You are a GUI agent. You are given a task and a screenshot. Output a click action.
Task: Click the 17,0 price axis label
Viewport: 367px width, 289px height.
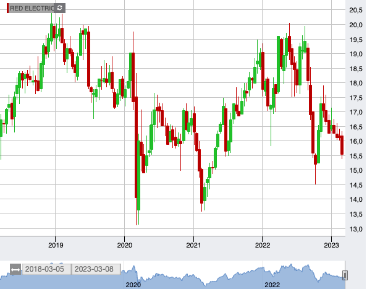click(x=356, y=112)
